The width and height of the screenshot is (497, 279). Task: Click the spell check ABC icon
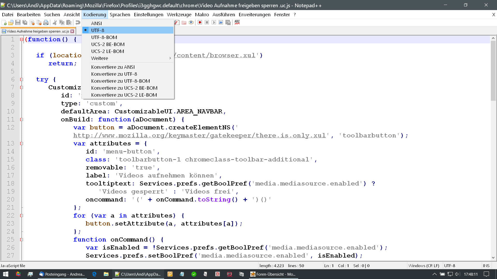237,22
